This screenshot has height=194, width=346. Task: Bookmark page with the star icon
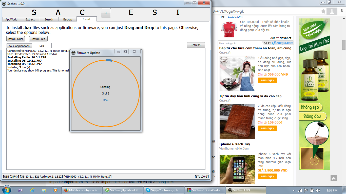pyautogui.click(x=323, y=11)
